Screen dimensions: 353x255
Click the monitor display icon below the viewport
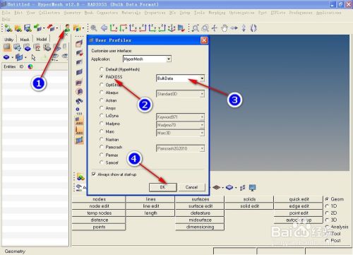(x=252, y=188)
